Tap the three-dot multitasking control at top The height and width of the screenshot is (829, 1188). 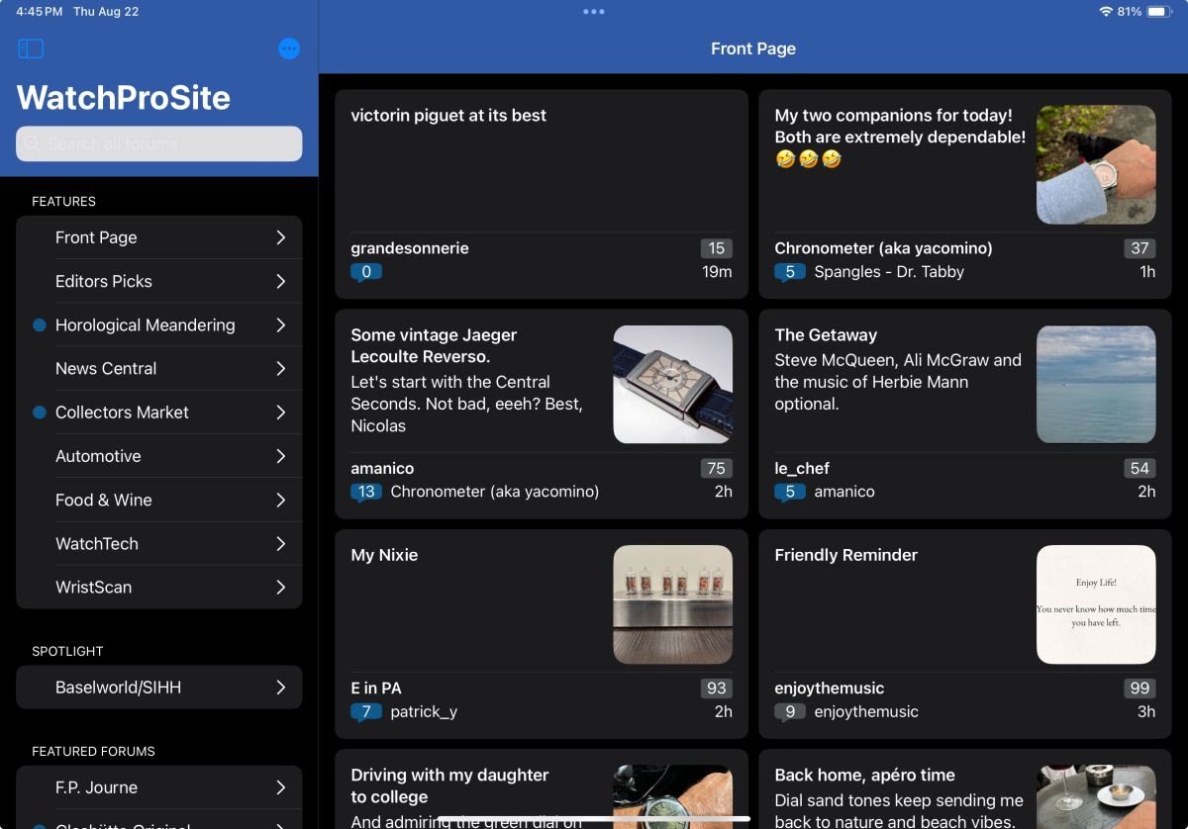click(593, 12)
